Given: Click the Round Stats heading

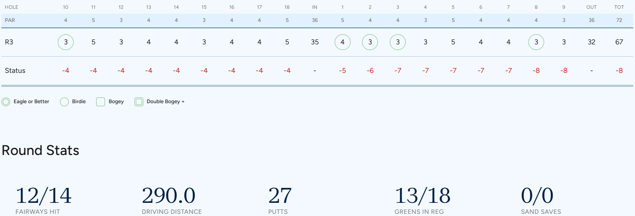Looking at the screenshot, I should (x=41, y=151).
